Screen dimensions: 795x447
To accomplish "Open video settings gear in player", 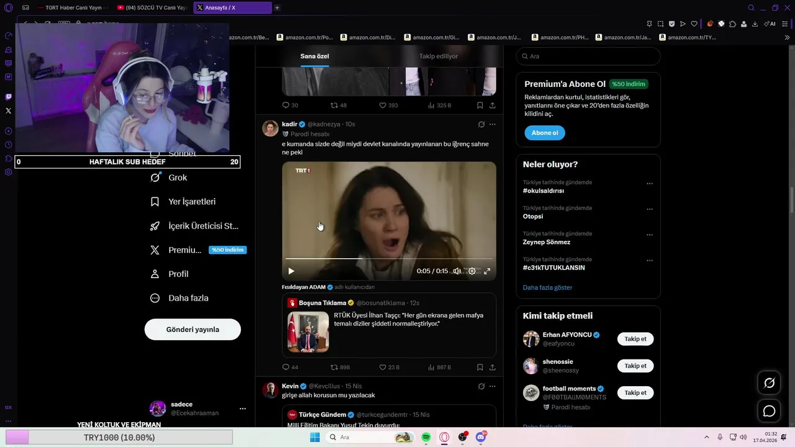I will click(472, 271).
